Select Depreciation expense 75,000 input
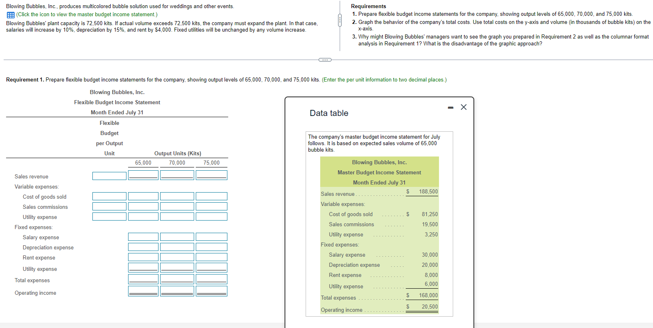The image size is (653, 328). point(212,247)
